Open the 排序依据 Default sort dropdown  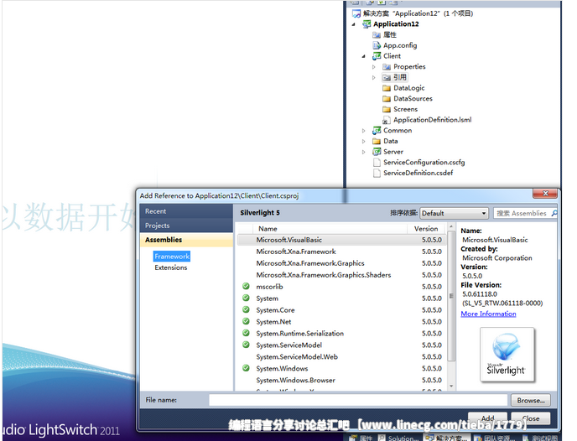(454, 213)
